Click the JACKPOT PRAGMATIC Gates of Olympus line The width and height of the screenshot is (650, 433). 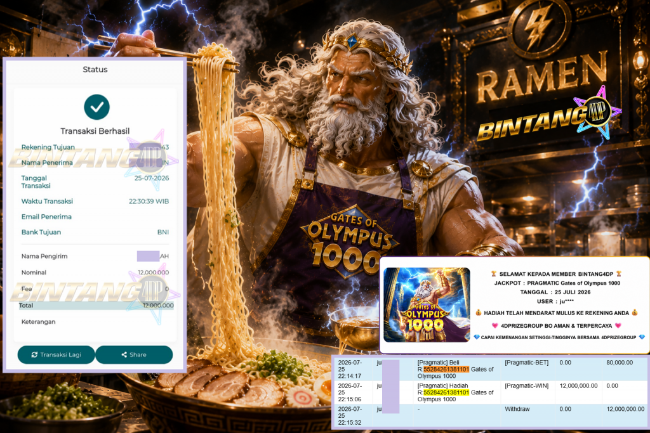point(557,283)
